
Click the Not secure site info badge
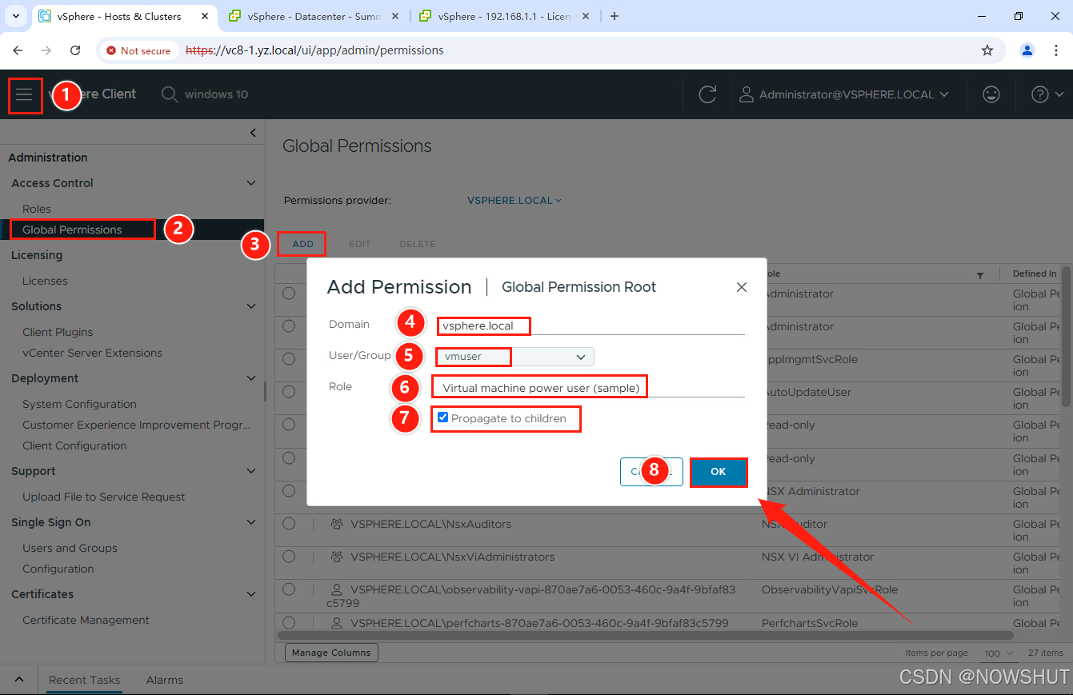click(x=138, y=50)
